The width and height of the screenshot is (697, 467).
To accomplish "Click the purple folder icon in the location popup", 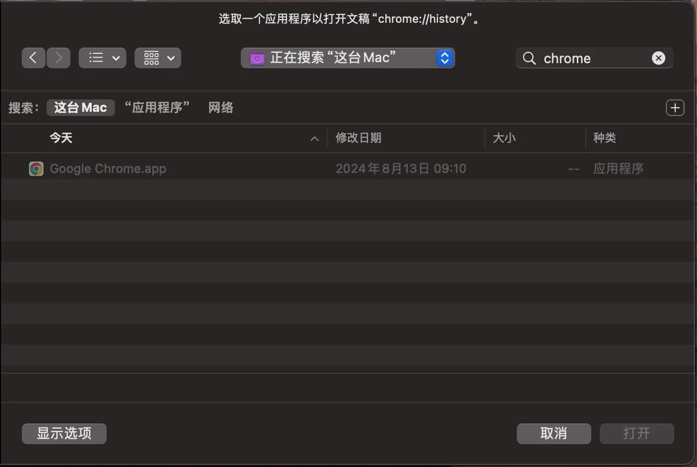I will tap(257, 59).
